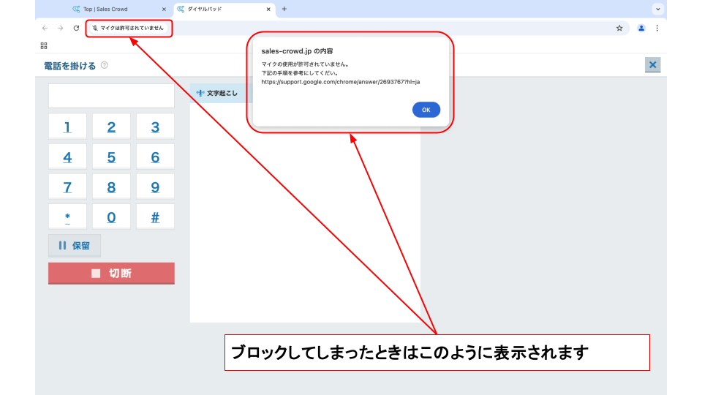
Task: Click the 保留 hold button
Action: pos(75,246)
